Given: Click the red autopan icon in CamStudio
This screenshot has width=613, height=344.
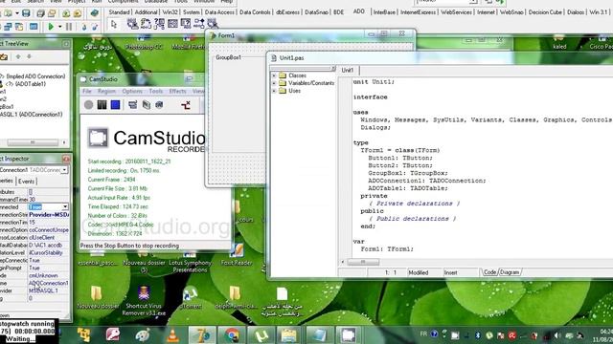Looking at the screenshot, I should 186,104.
